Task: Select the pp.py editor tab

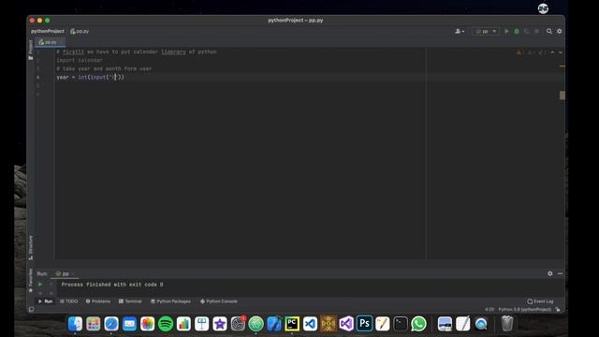Action: [50, 42]
